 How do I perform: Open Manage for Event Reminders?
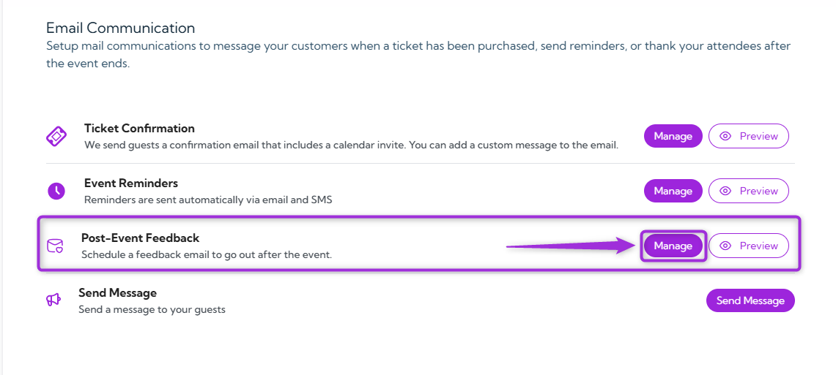coord(673,191)
